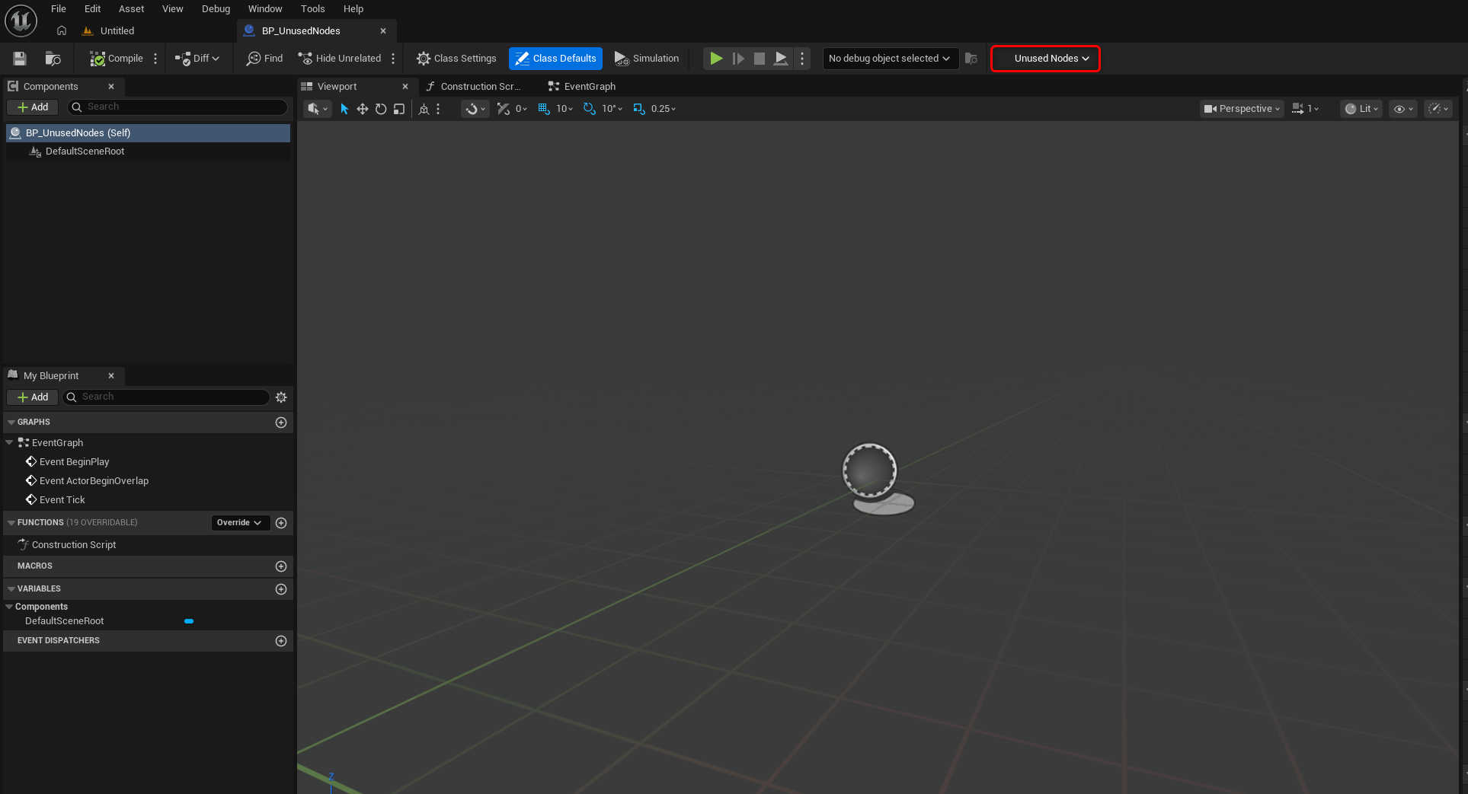Click the Save blueprint icon

tap(20, 59)
